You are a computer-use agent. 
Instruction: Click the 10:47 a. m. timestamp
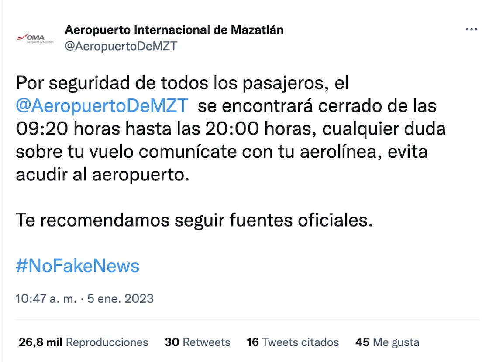pos(46,299)
